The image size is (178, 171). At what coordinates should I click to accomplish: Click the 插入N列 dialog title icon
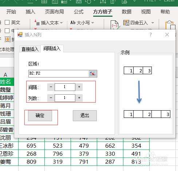coord(20,35)
